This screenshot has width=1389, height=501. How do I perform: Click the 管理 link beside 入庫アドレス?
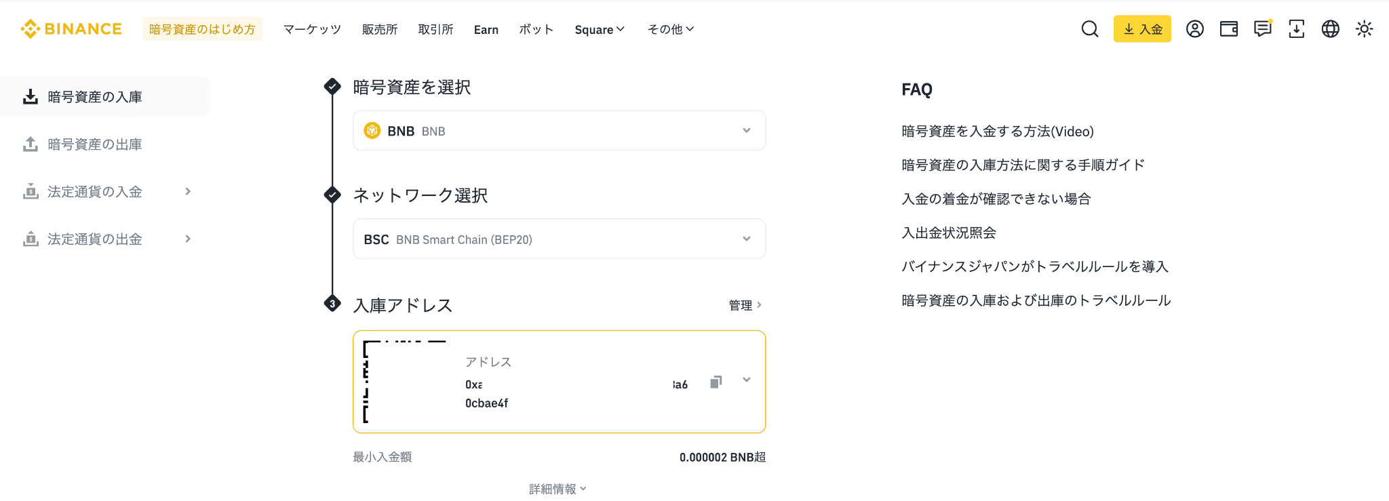745,305
